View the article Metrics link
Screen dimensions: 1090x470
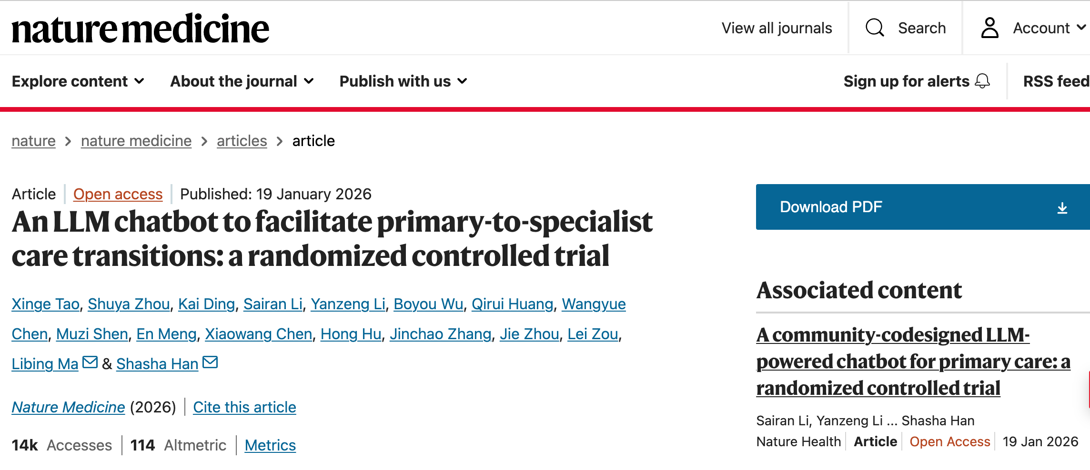pyautogui.click(x=270, y=445)
